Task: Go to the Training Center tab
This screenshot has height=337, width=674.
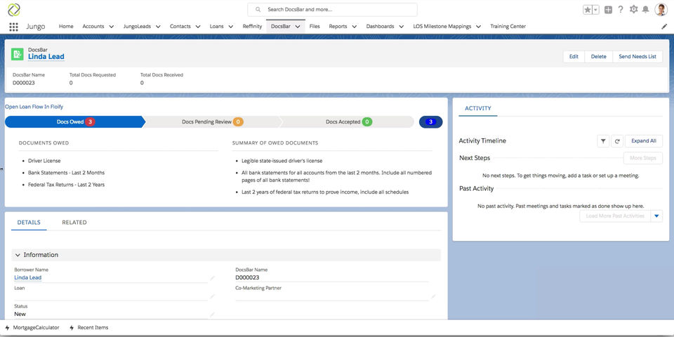Action: pyautogui.click(x=508, y=27)
